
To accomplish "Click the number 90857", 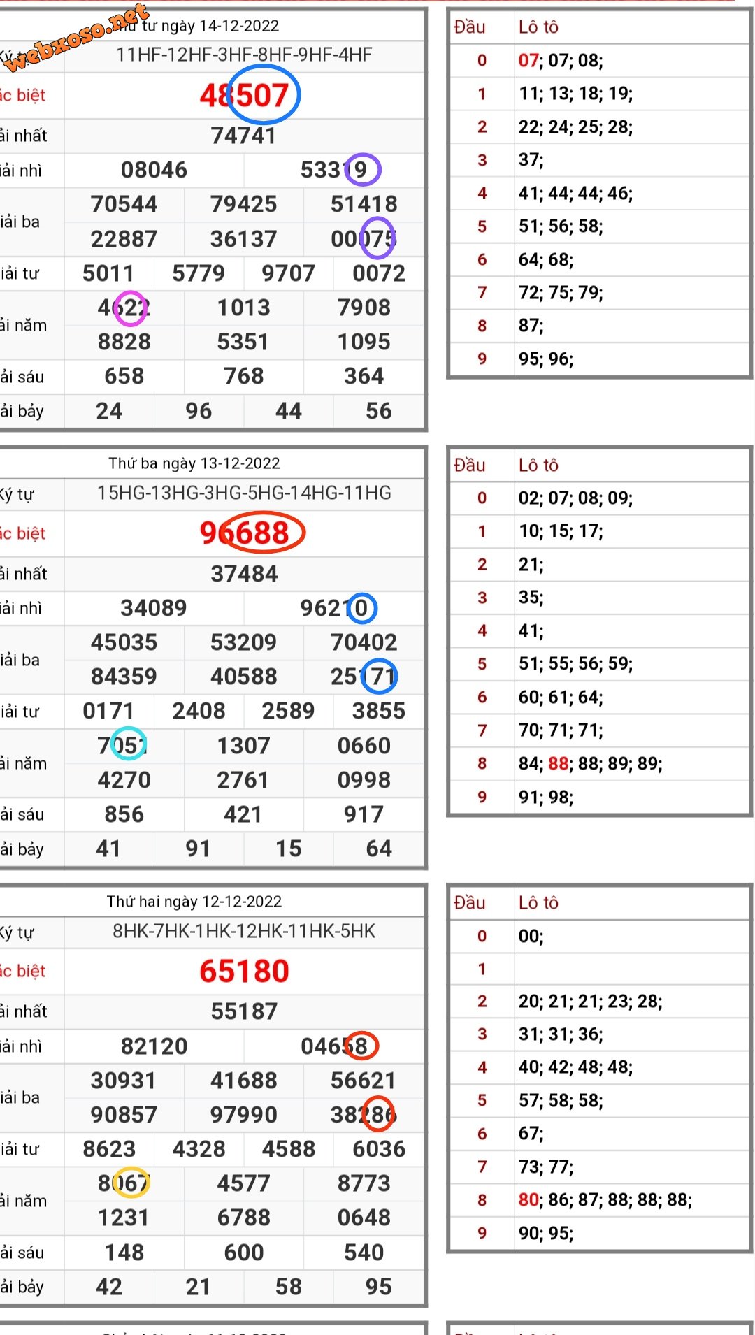I will click(124, 1115).
